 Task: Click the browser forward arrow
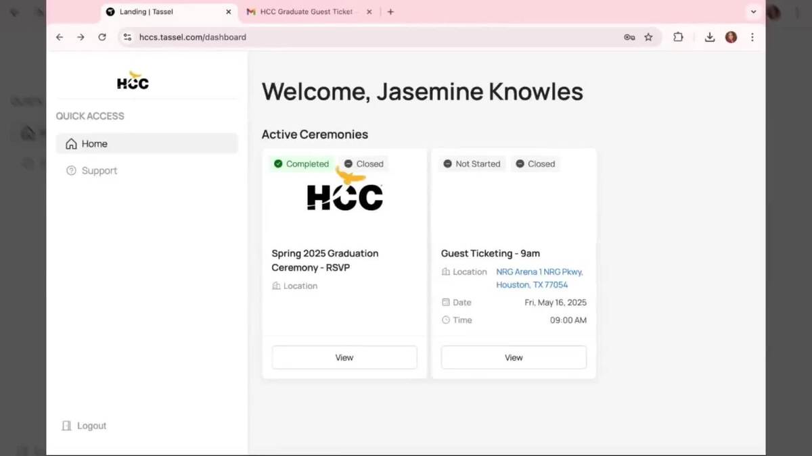pos(81,37)
